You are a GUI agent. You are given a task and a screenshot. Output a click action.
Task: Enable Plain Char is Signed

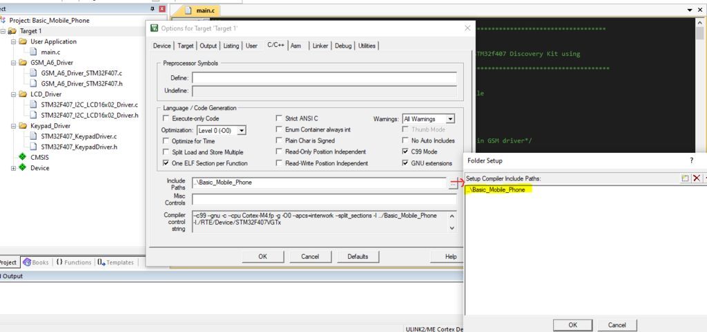coord(280,141)
